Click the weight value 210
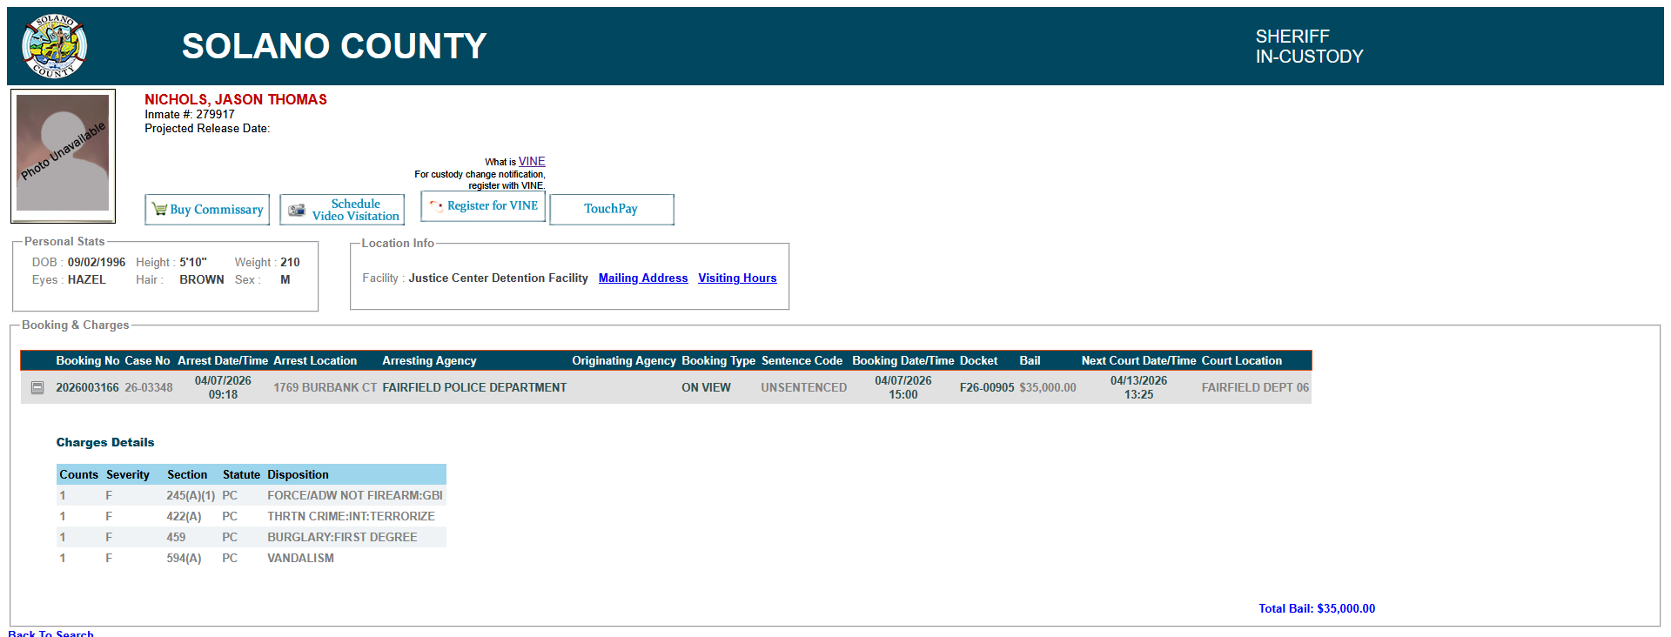Screen dimensions: 1671x637 click(x=290, y=262)
